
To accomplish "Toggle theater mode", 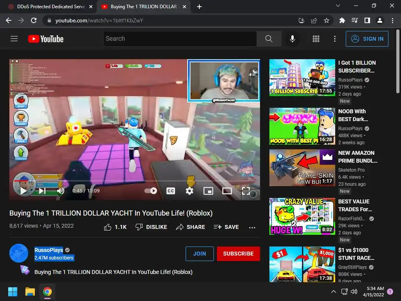I will pyautogui.click(x=227, y=191).
